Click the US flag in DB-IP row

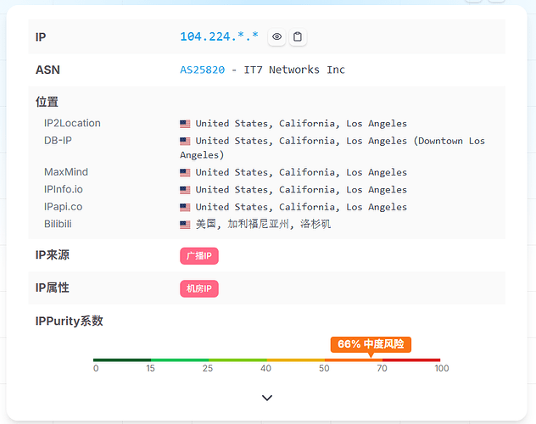click(x=185, y=141)
